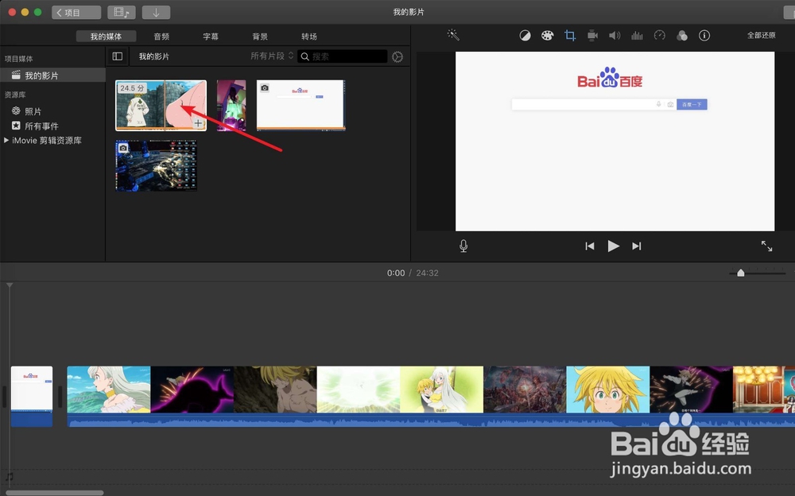Screen dimensions: 795x496
Task: Open the speed adjustment tool
Action: coord(659,36)
